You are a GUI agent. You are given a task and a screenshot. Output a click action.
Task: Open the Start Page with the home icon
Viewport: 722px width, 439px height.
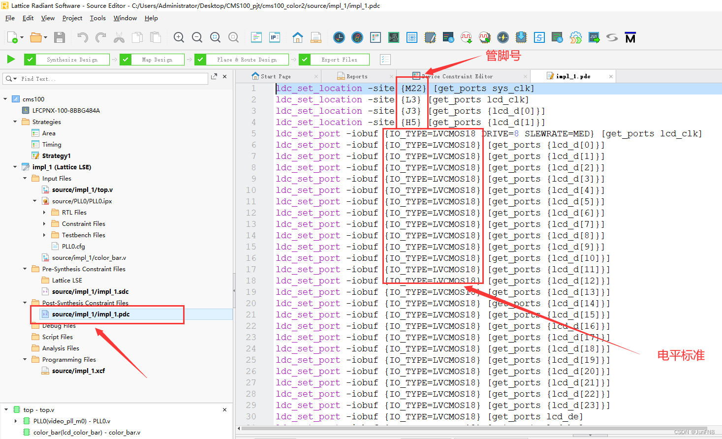[298, 37]
